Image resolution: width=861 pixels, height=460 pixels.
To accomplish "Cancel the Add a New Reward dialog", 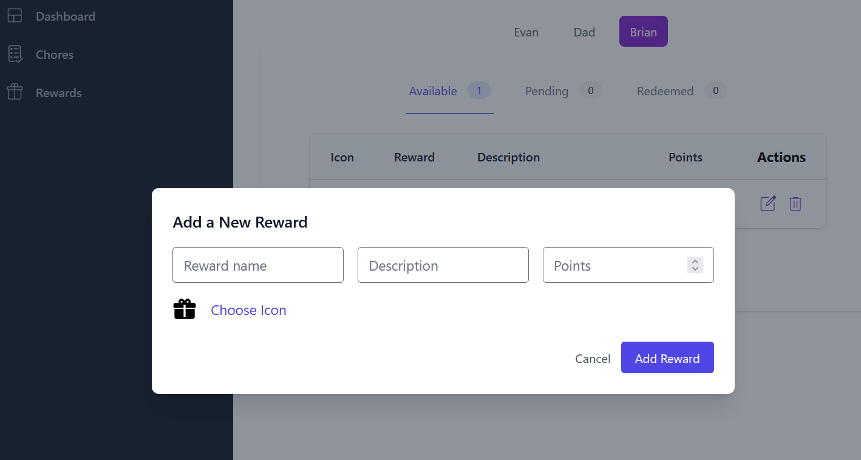I will [593, 358].
